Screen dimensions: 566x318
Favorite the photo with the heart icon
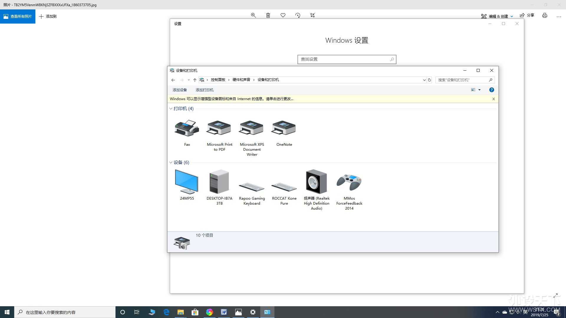[283, 15]
